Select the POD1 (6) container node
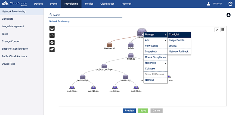Viewport: 235px width, 115px height. coord(131,55)
